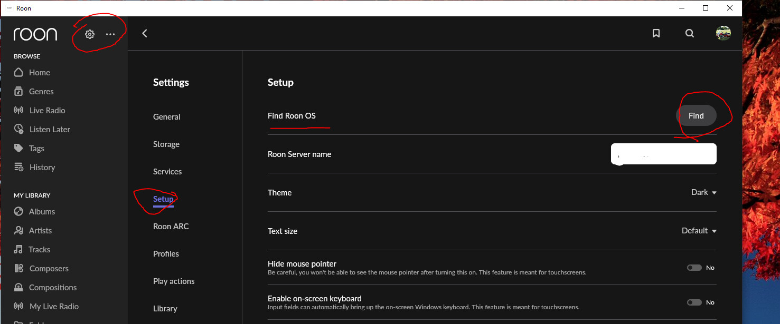This screenshot has width=780, height=324.
Task: Click the 'Setup' page heading
Action: 280,83
